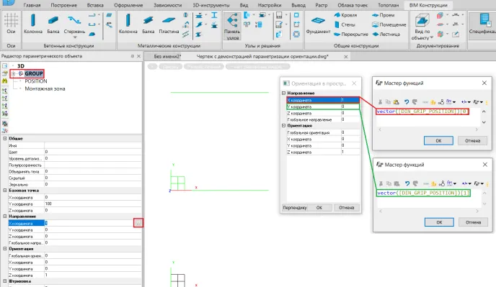496x287 pixels.
Task: Collapse the Базовая точка section
Action: [x=5, y=191]
